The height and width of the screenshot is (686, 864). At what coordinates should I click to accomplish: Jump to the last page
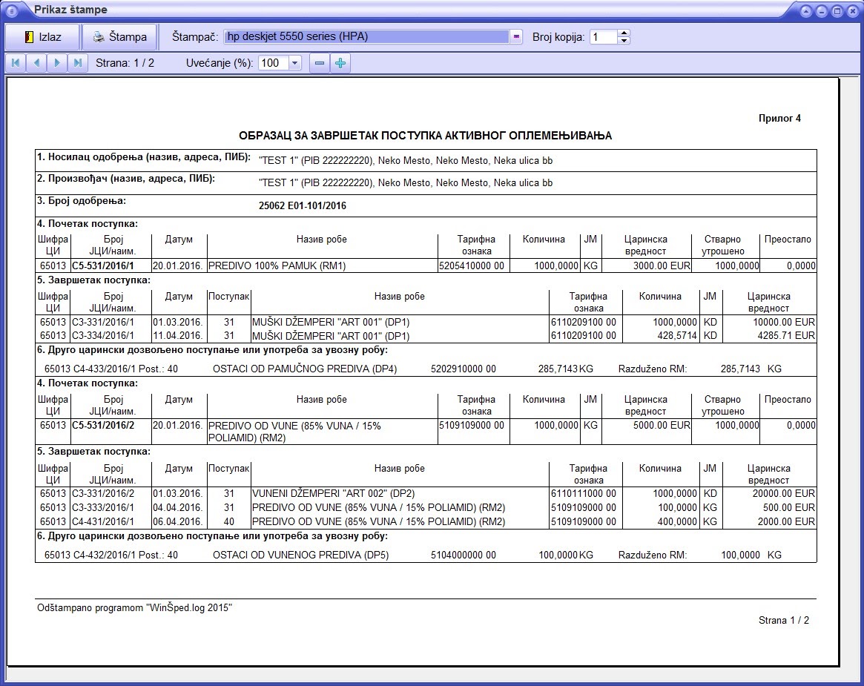(x=78, y=63)
